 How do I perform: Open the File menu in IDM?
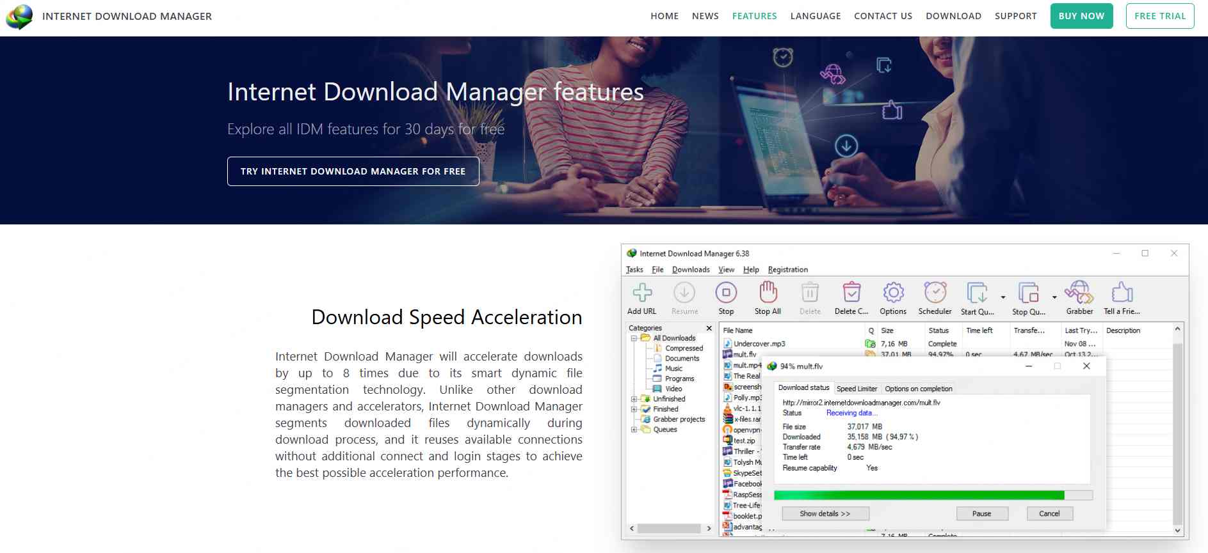point(657,270)
